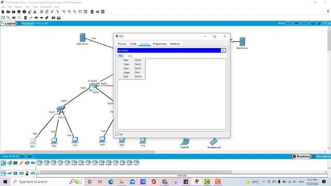Select Laptop0 on the workspace
331x186 pixels.
pos(185,142)
